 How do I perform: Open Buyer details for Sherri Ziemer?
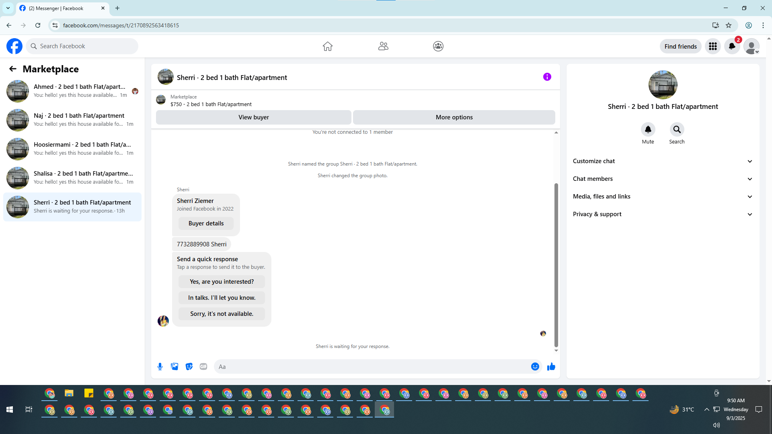[206, 223]
